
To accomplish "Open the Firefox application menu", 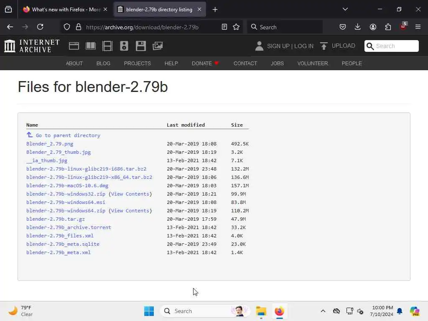I will point(418,27).
